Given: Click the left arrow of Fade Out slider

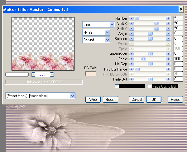Looking at the screenshot, I should [x=132, y=79].
